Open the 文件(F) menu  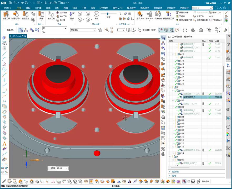click(7, 8)
